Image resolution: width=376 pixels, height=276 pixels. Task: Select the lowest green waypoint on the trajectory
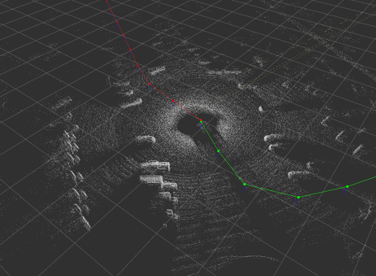(298, 197)
